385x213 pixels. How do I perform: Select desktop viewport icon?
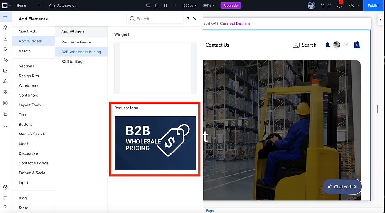[148, 5]
